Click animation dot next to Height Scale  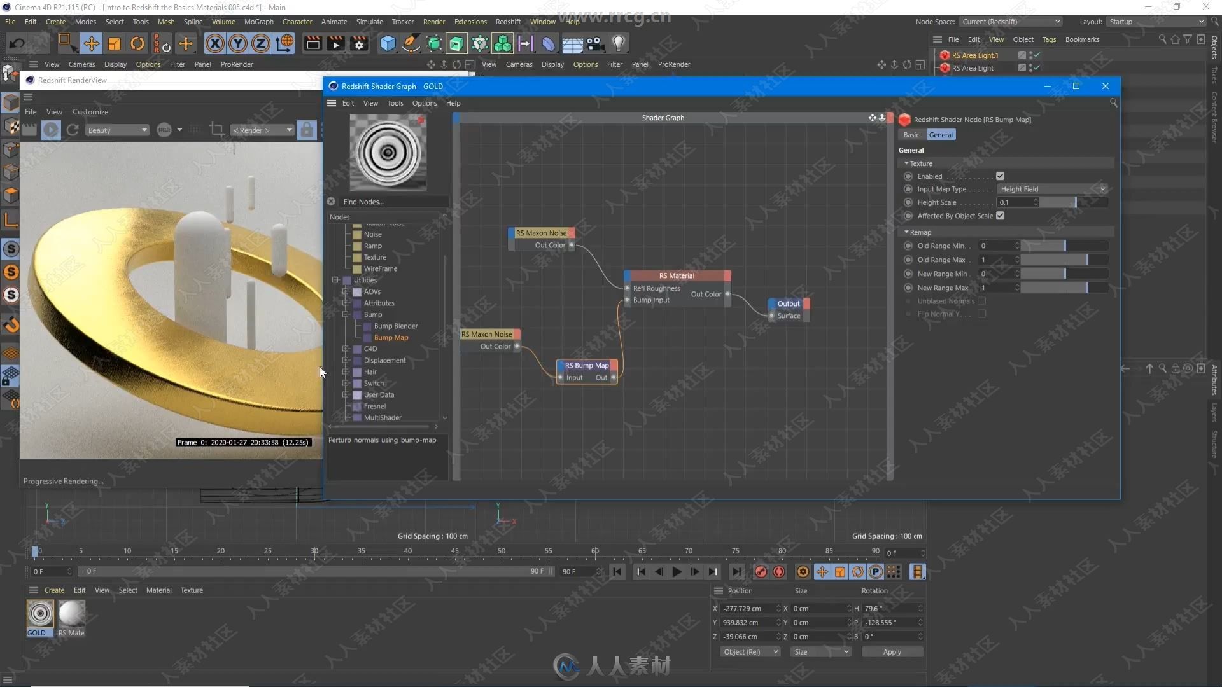click(x=908, y=202)
